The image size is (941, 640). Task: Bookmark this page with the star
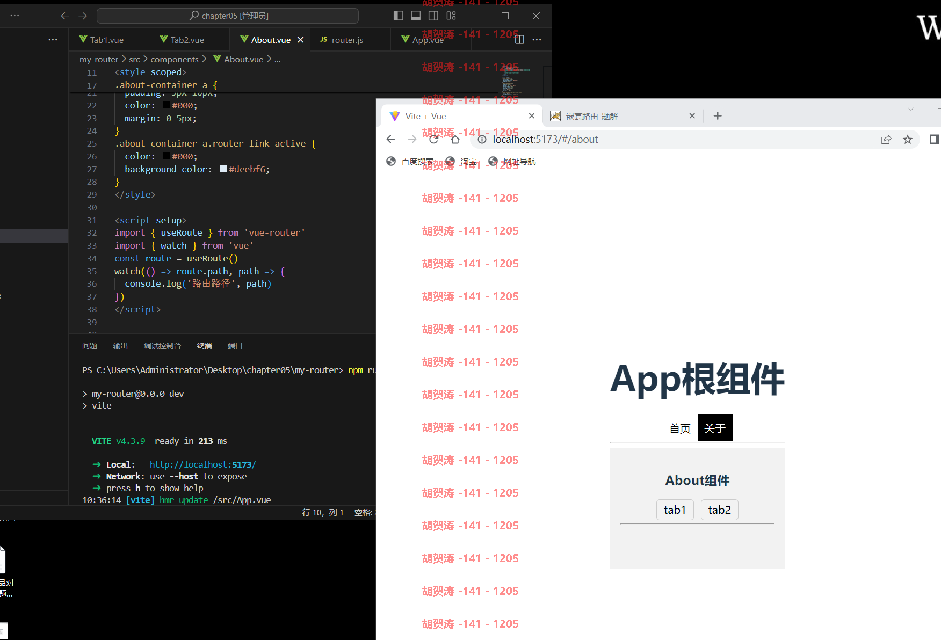coord(908,140)
